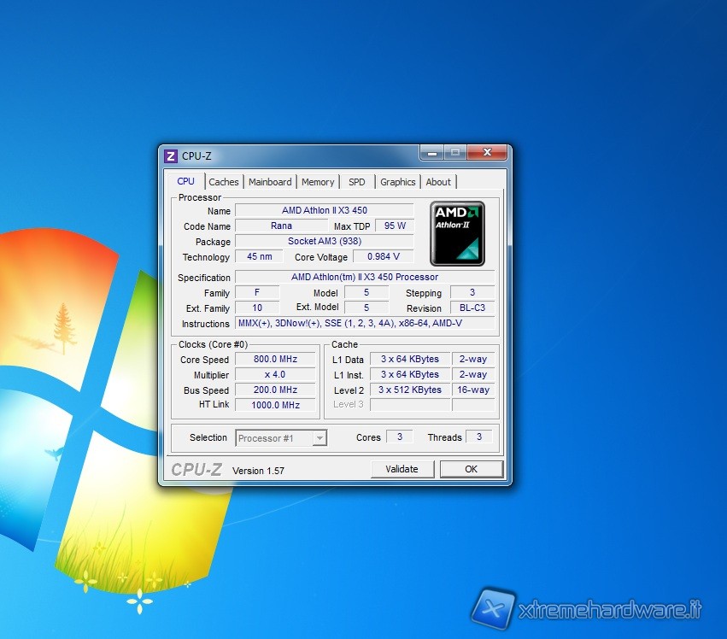Show the Graphics tab
Screen dimensions: 727x639
tap(398, 182)
